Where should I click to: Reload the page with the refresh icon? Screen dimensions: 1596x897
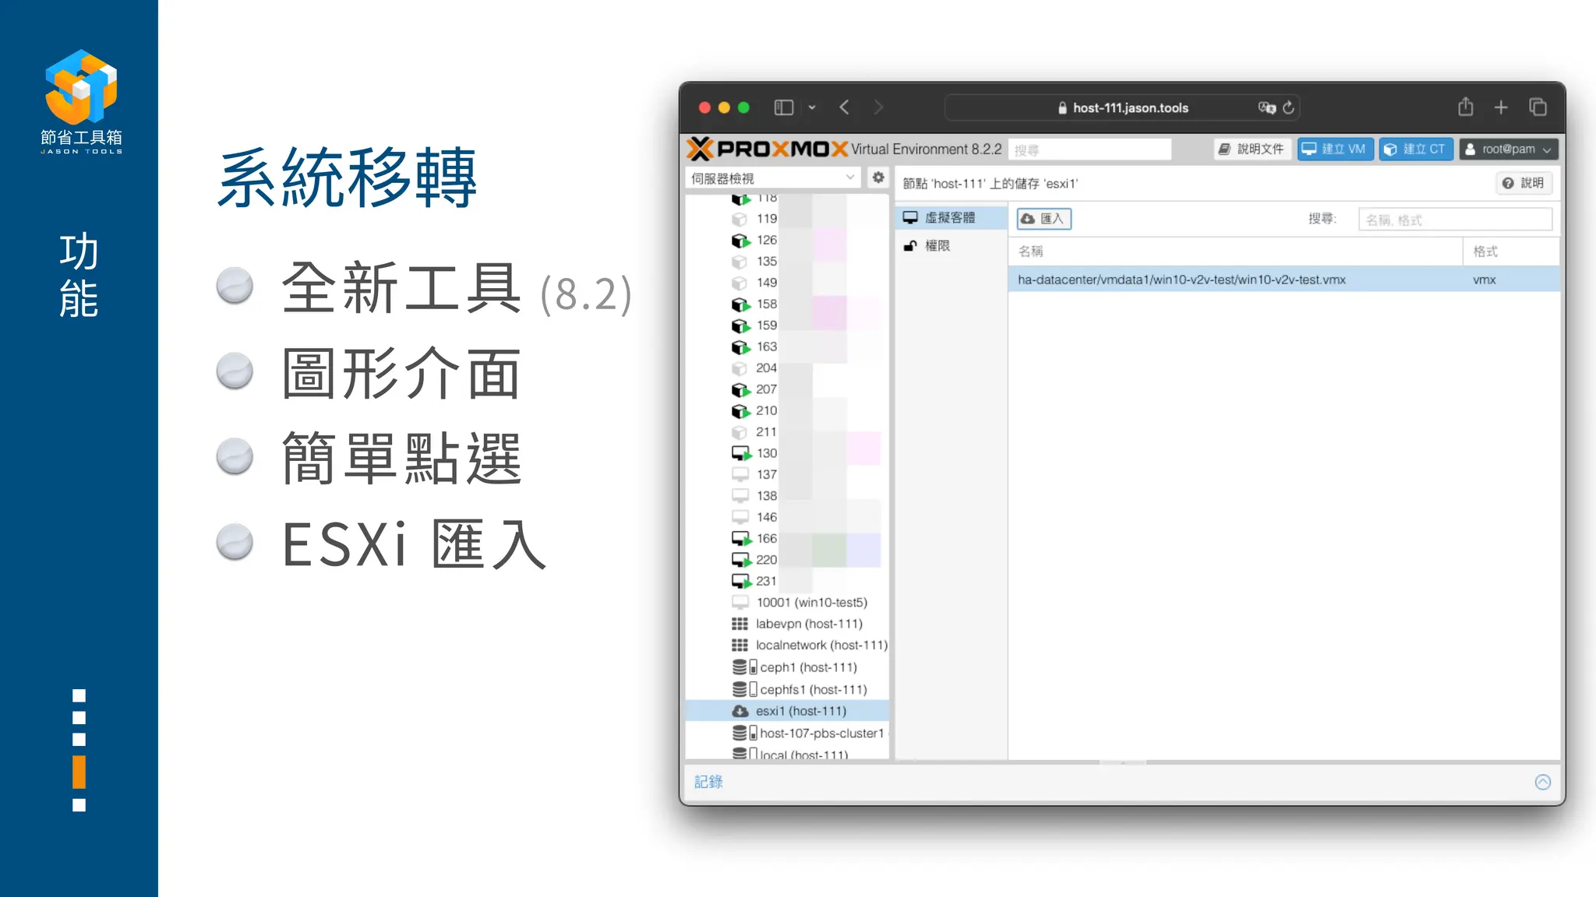(1288, 107)
